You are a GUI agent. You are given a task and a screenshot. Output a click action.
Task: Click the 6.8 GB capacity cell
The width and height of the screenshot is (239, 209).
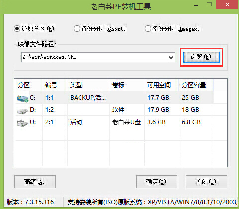pos(191,122)
